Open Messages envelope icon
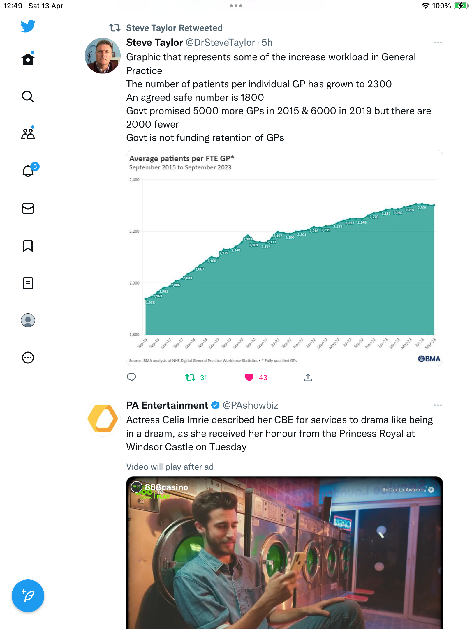The image size is (472, 629). (28, 209)
